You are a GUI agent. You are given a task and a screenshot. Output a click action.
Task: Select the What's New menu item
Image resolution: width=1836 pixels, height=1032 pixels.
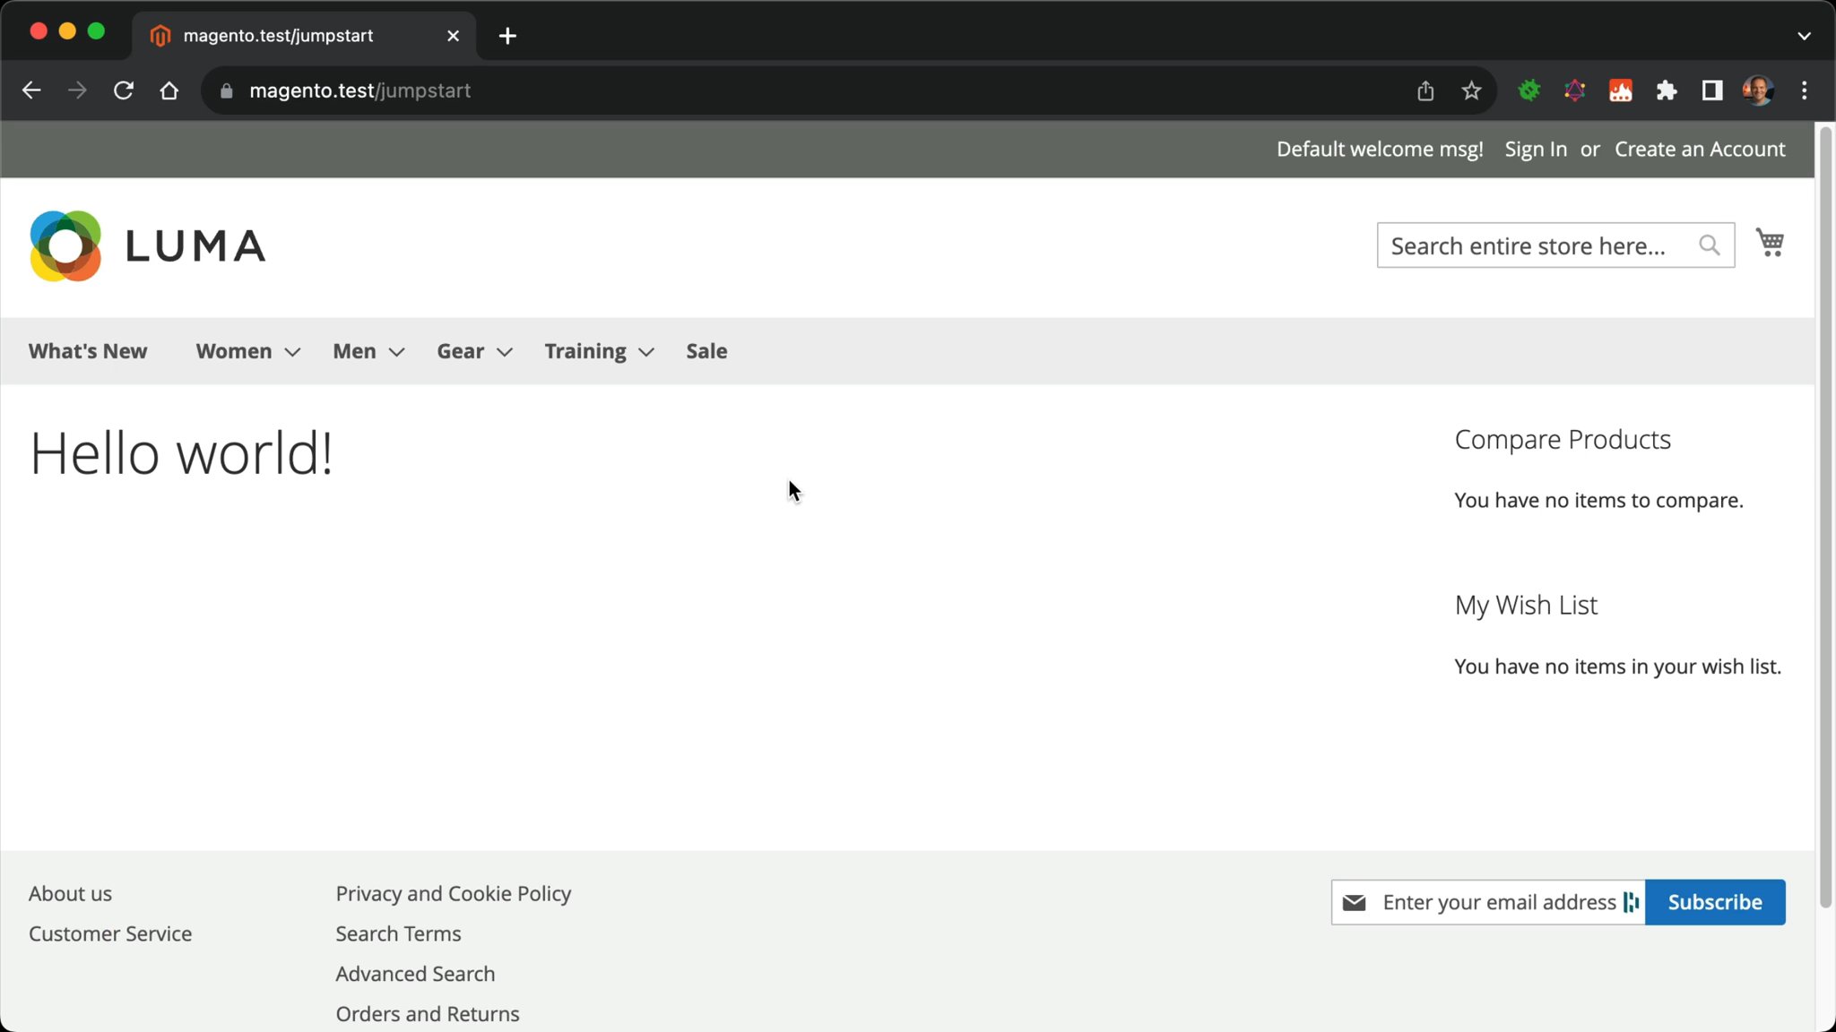click(88, 350)
